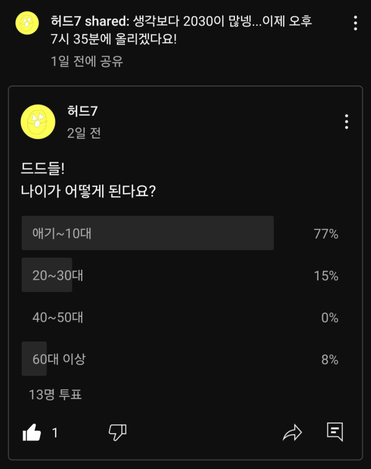
Task: Dislike the poll post with thumbs down
Action: [117, 432]
